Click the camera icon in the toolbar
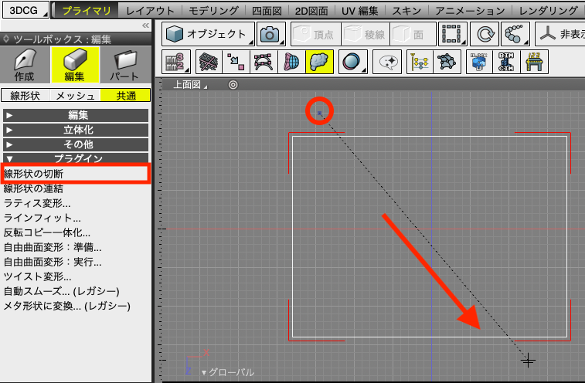The image size is (585, 383). [270, 35]
